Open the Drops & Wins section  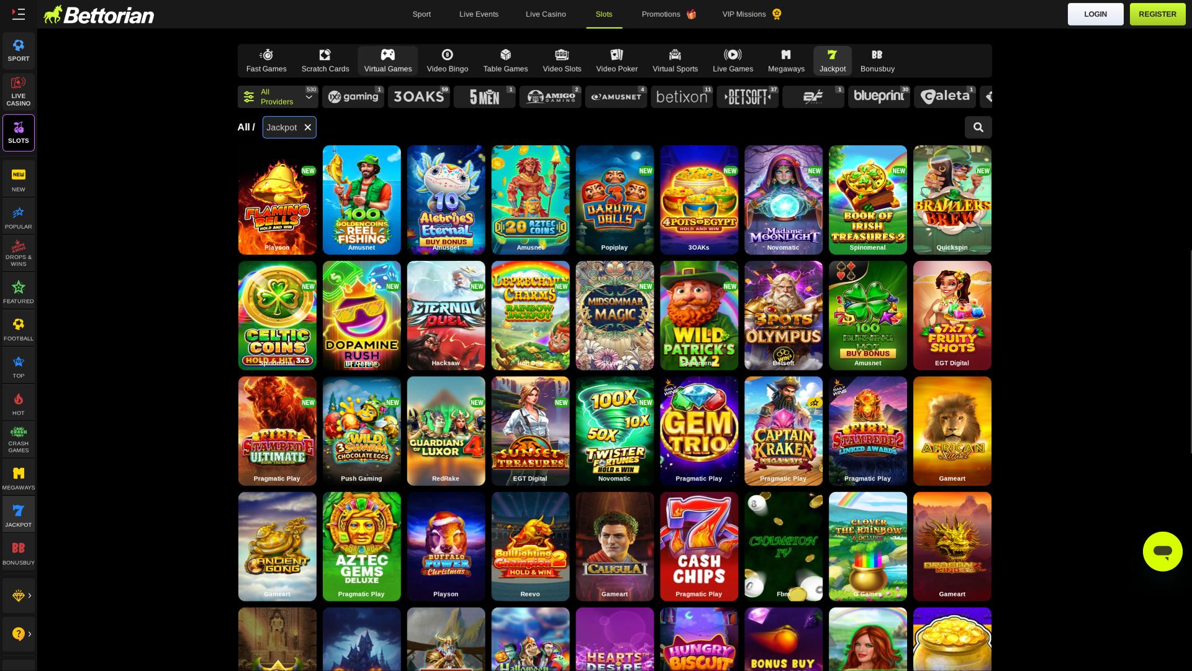18,253
